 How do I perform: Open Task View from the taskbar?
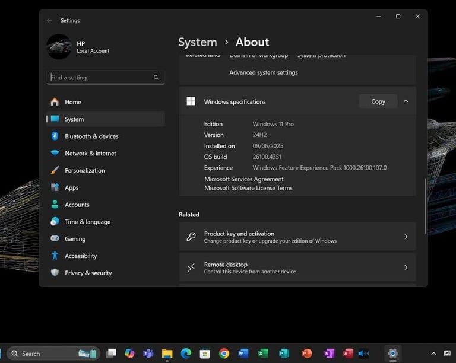click(111, 353)
